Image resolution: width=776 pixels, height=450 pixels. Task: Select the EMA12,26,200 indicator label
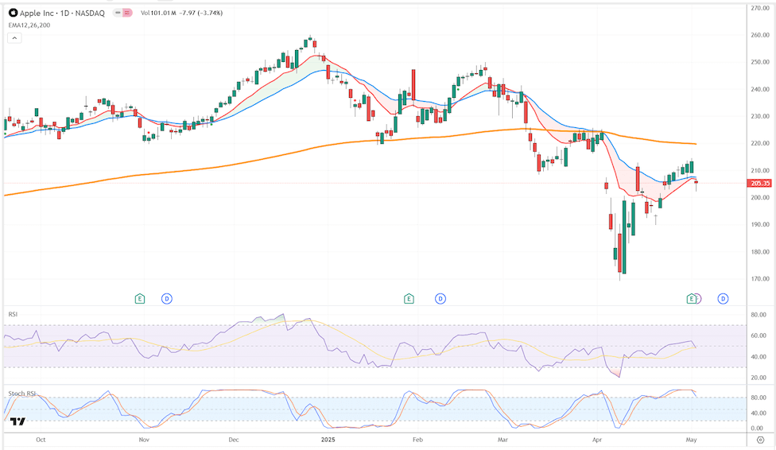click(29, 25)
